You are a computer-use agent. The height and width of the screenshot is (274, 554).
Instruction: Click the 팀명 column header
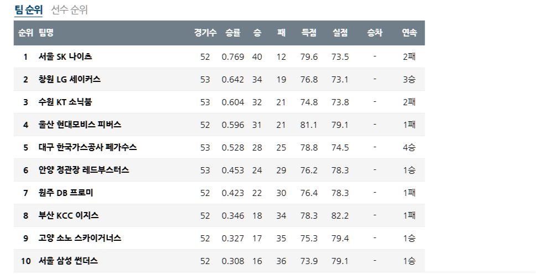click(46, 33)
